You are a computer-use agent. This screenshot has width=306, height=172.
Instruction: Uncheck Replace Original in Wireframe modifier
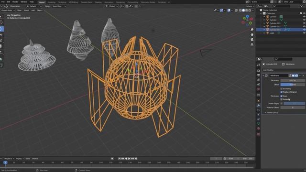coord(282,92)
